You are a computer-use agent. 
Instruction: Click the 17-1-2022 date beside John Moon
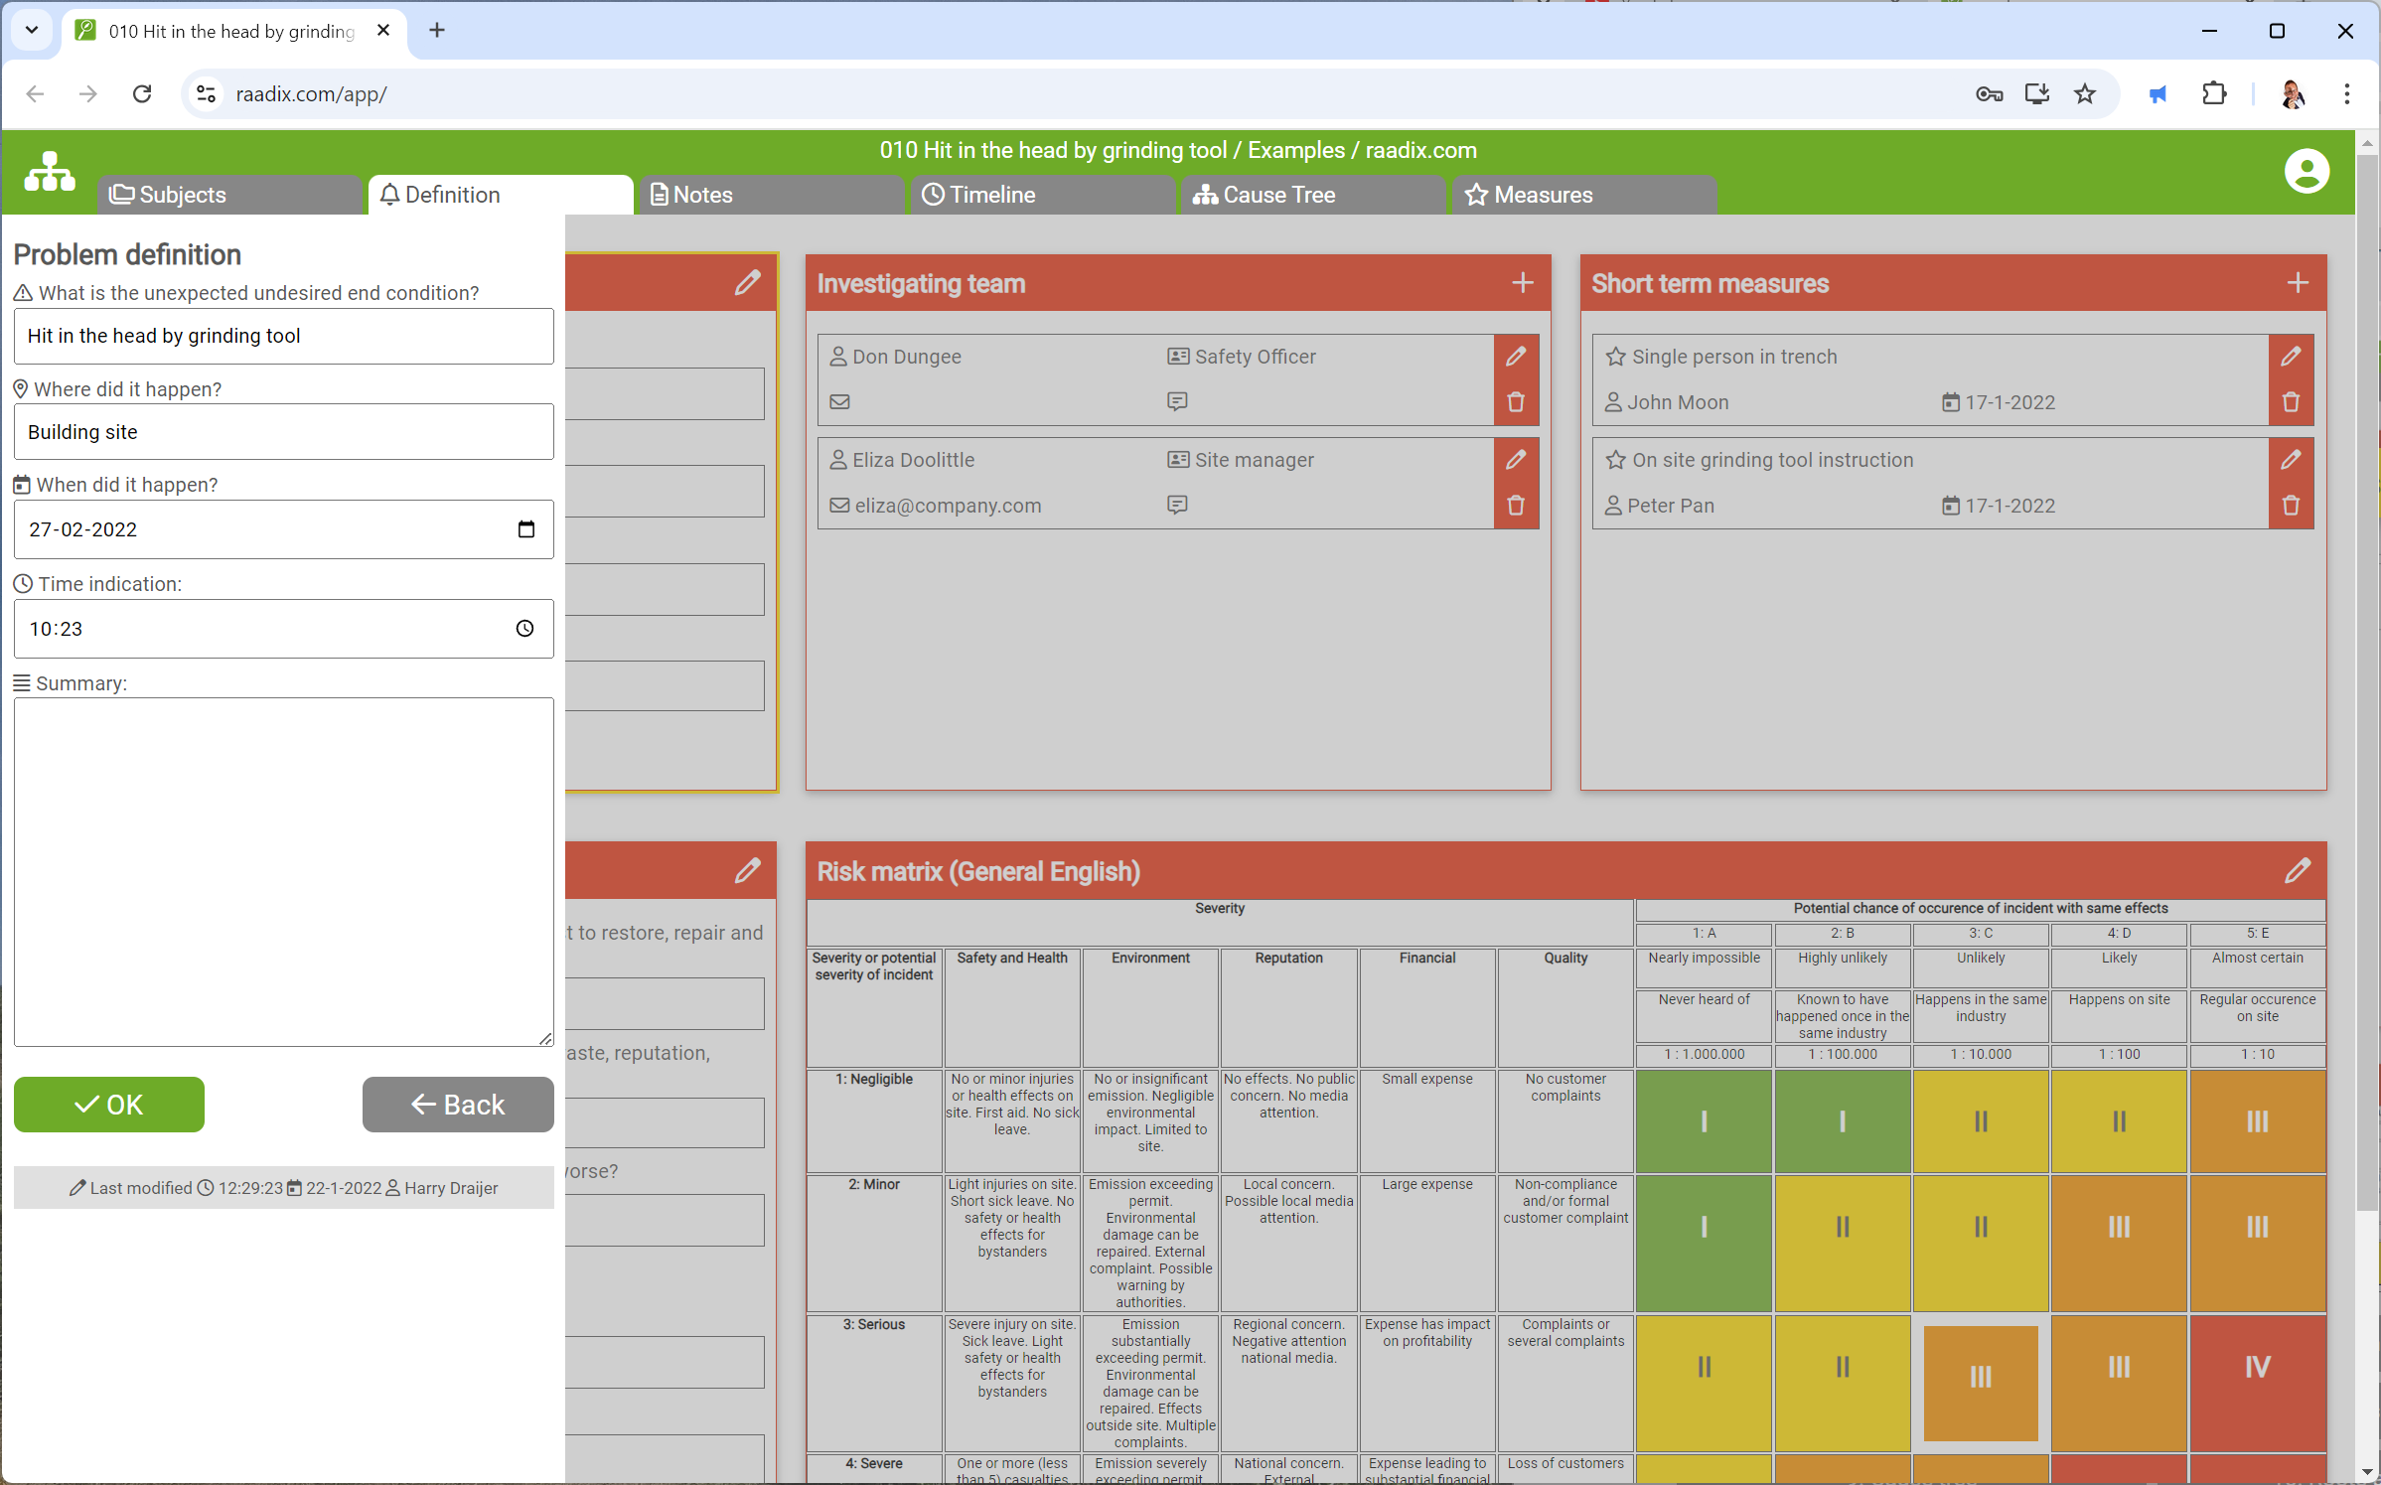(2009, 402)
